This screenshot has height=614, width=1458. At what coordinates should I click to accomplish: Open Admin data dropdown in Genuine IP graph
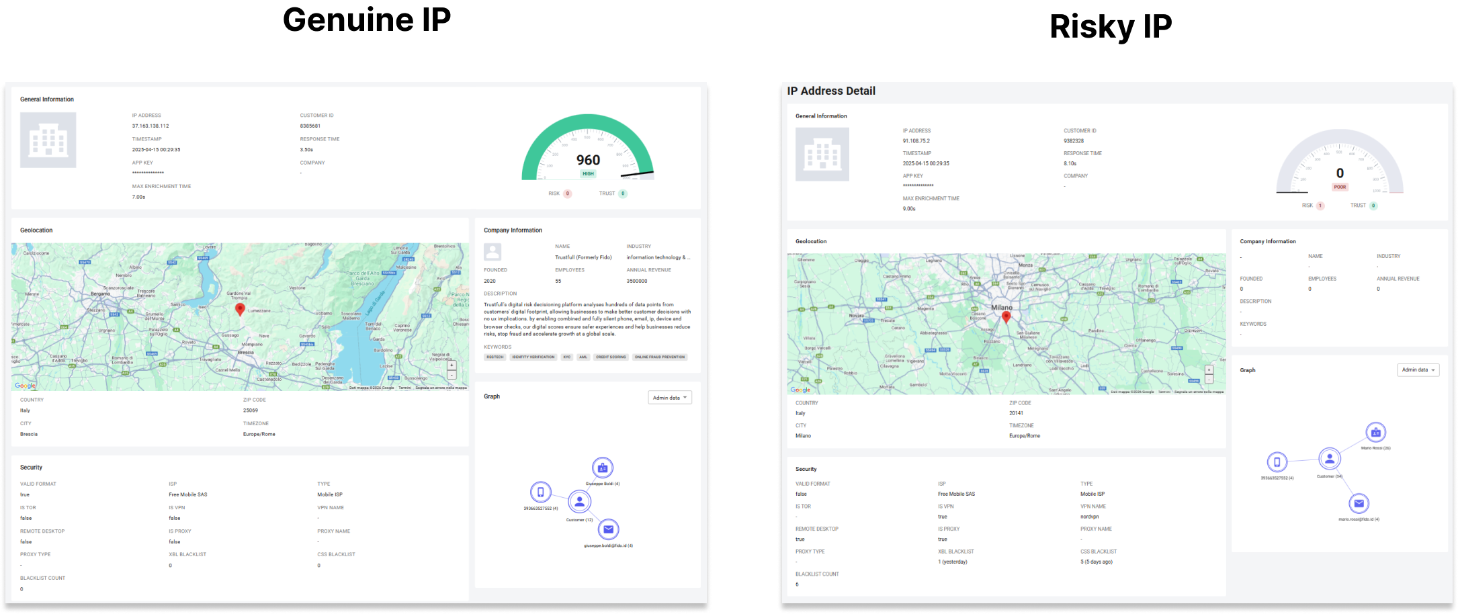(670, 398)
